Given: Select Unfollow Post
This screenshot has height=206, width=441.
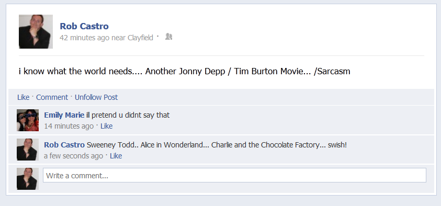Looking at the screenshot, I should point(96,97).
